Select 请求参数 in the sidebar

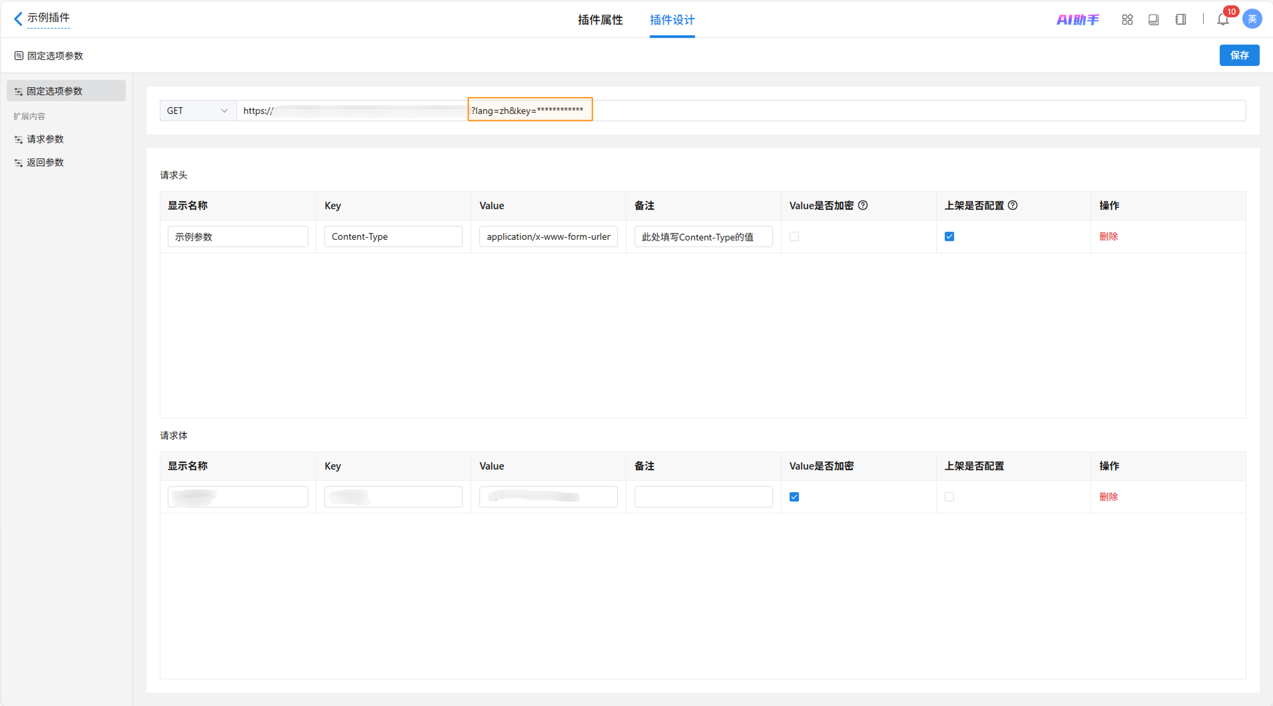coord(45,139)
